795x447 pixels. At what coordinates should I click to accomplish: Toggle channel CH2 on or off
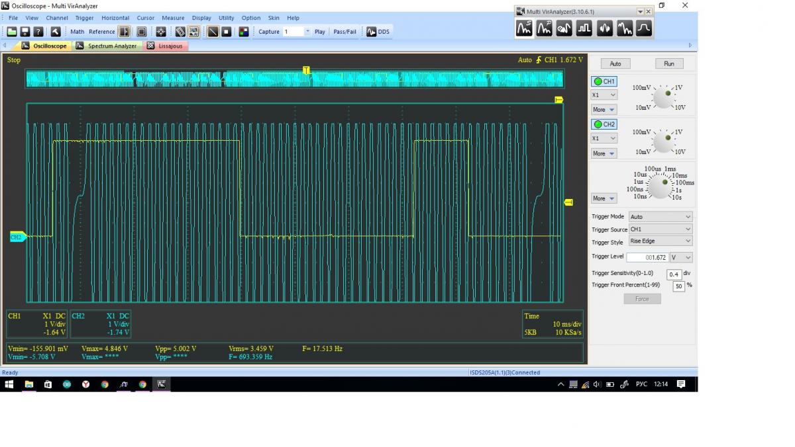pyautogui.click(x=604, y=124)
